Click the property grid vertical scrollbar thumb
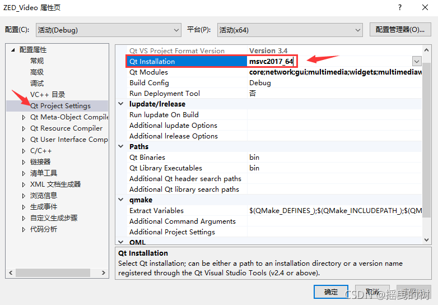 pos(426,140)
